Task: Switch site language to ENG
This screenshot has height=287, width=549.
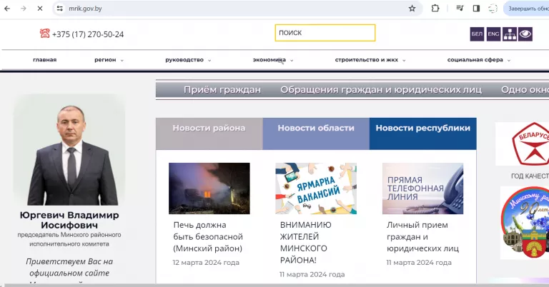Action: [493, 34]
